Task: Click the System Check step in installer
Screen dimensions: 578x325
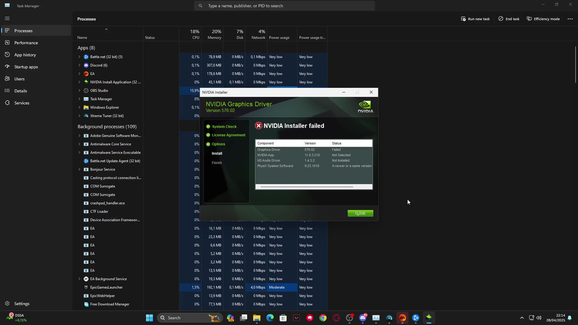Action: click(x=224, y=127)
